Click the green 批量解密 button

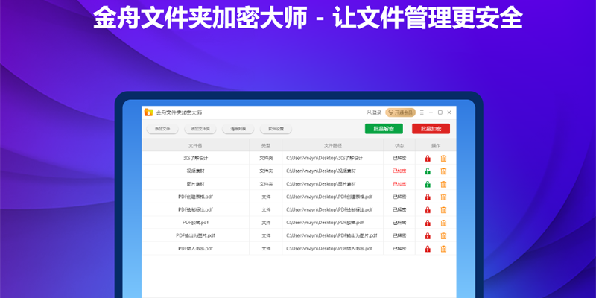click(384, 129)
